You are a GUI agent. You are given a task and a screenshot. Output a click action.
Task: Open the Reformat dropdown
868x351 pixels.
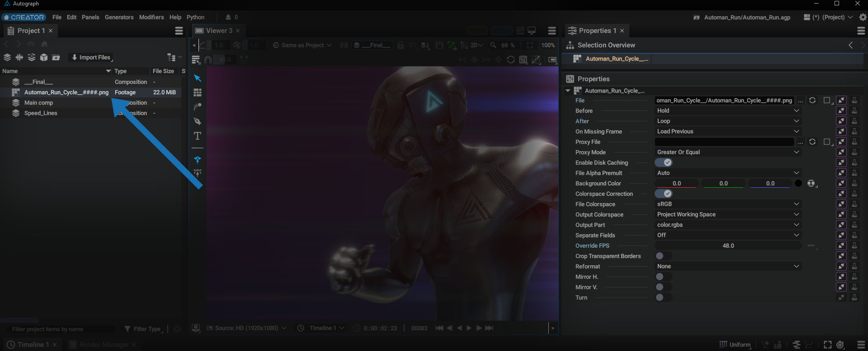728,266
